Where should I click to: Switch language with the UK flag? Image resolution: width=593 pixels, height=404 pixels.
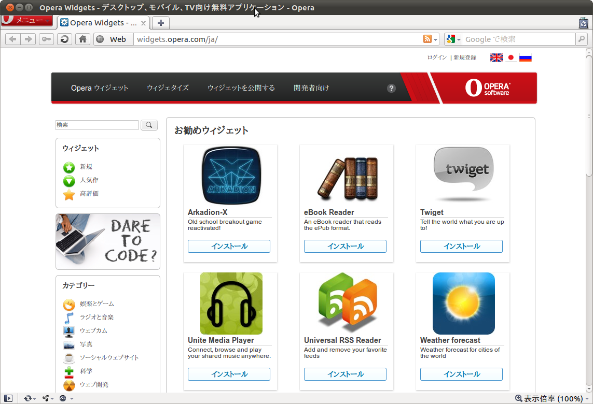click(x=496, y=57)
